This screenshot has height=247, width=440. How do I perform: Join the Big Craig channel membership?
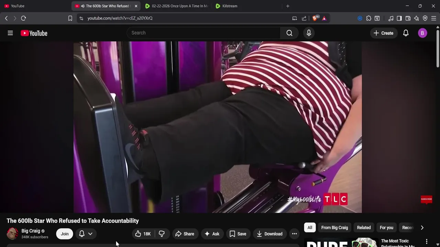[65, 234]
